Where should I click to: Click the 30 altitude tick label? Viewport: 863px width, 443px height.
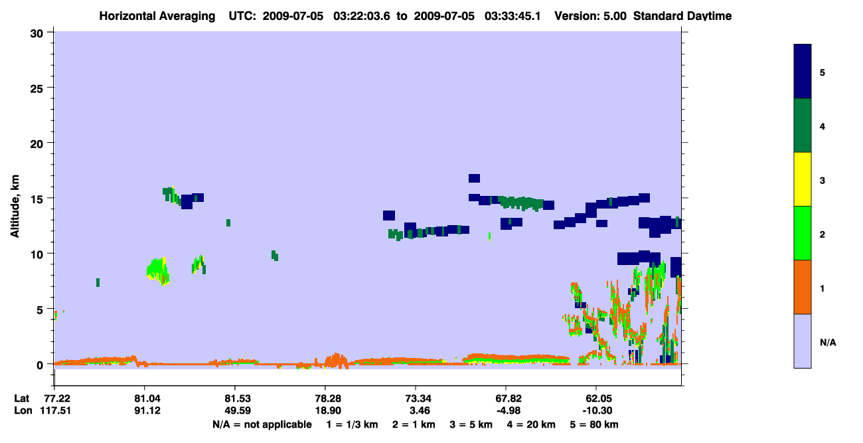point(39,33)
